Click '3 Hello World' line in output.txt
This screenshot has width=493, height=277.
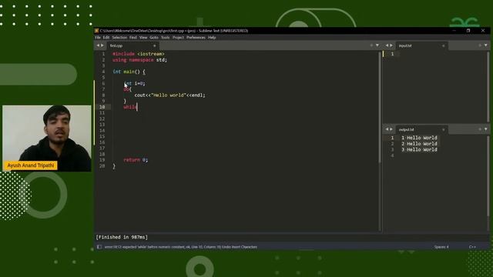click(419, 149)
